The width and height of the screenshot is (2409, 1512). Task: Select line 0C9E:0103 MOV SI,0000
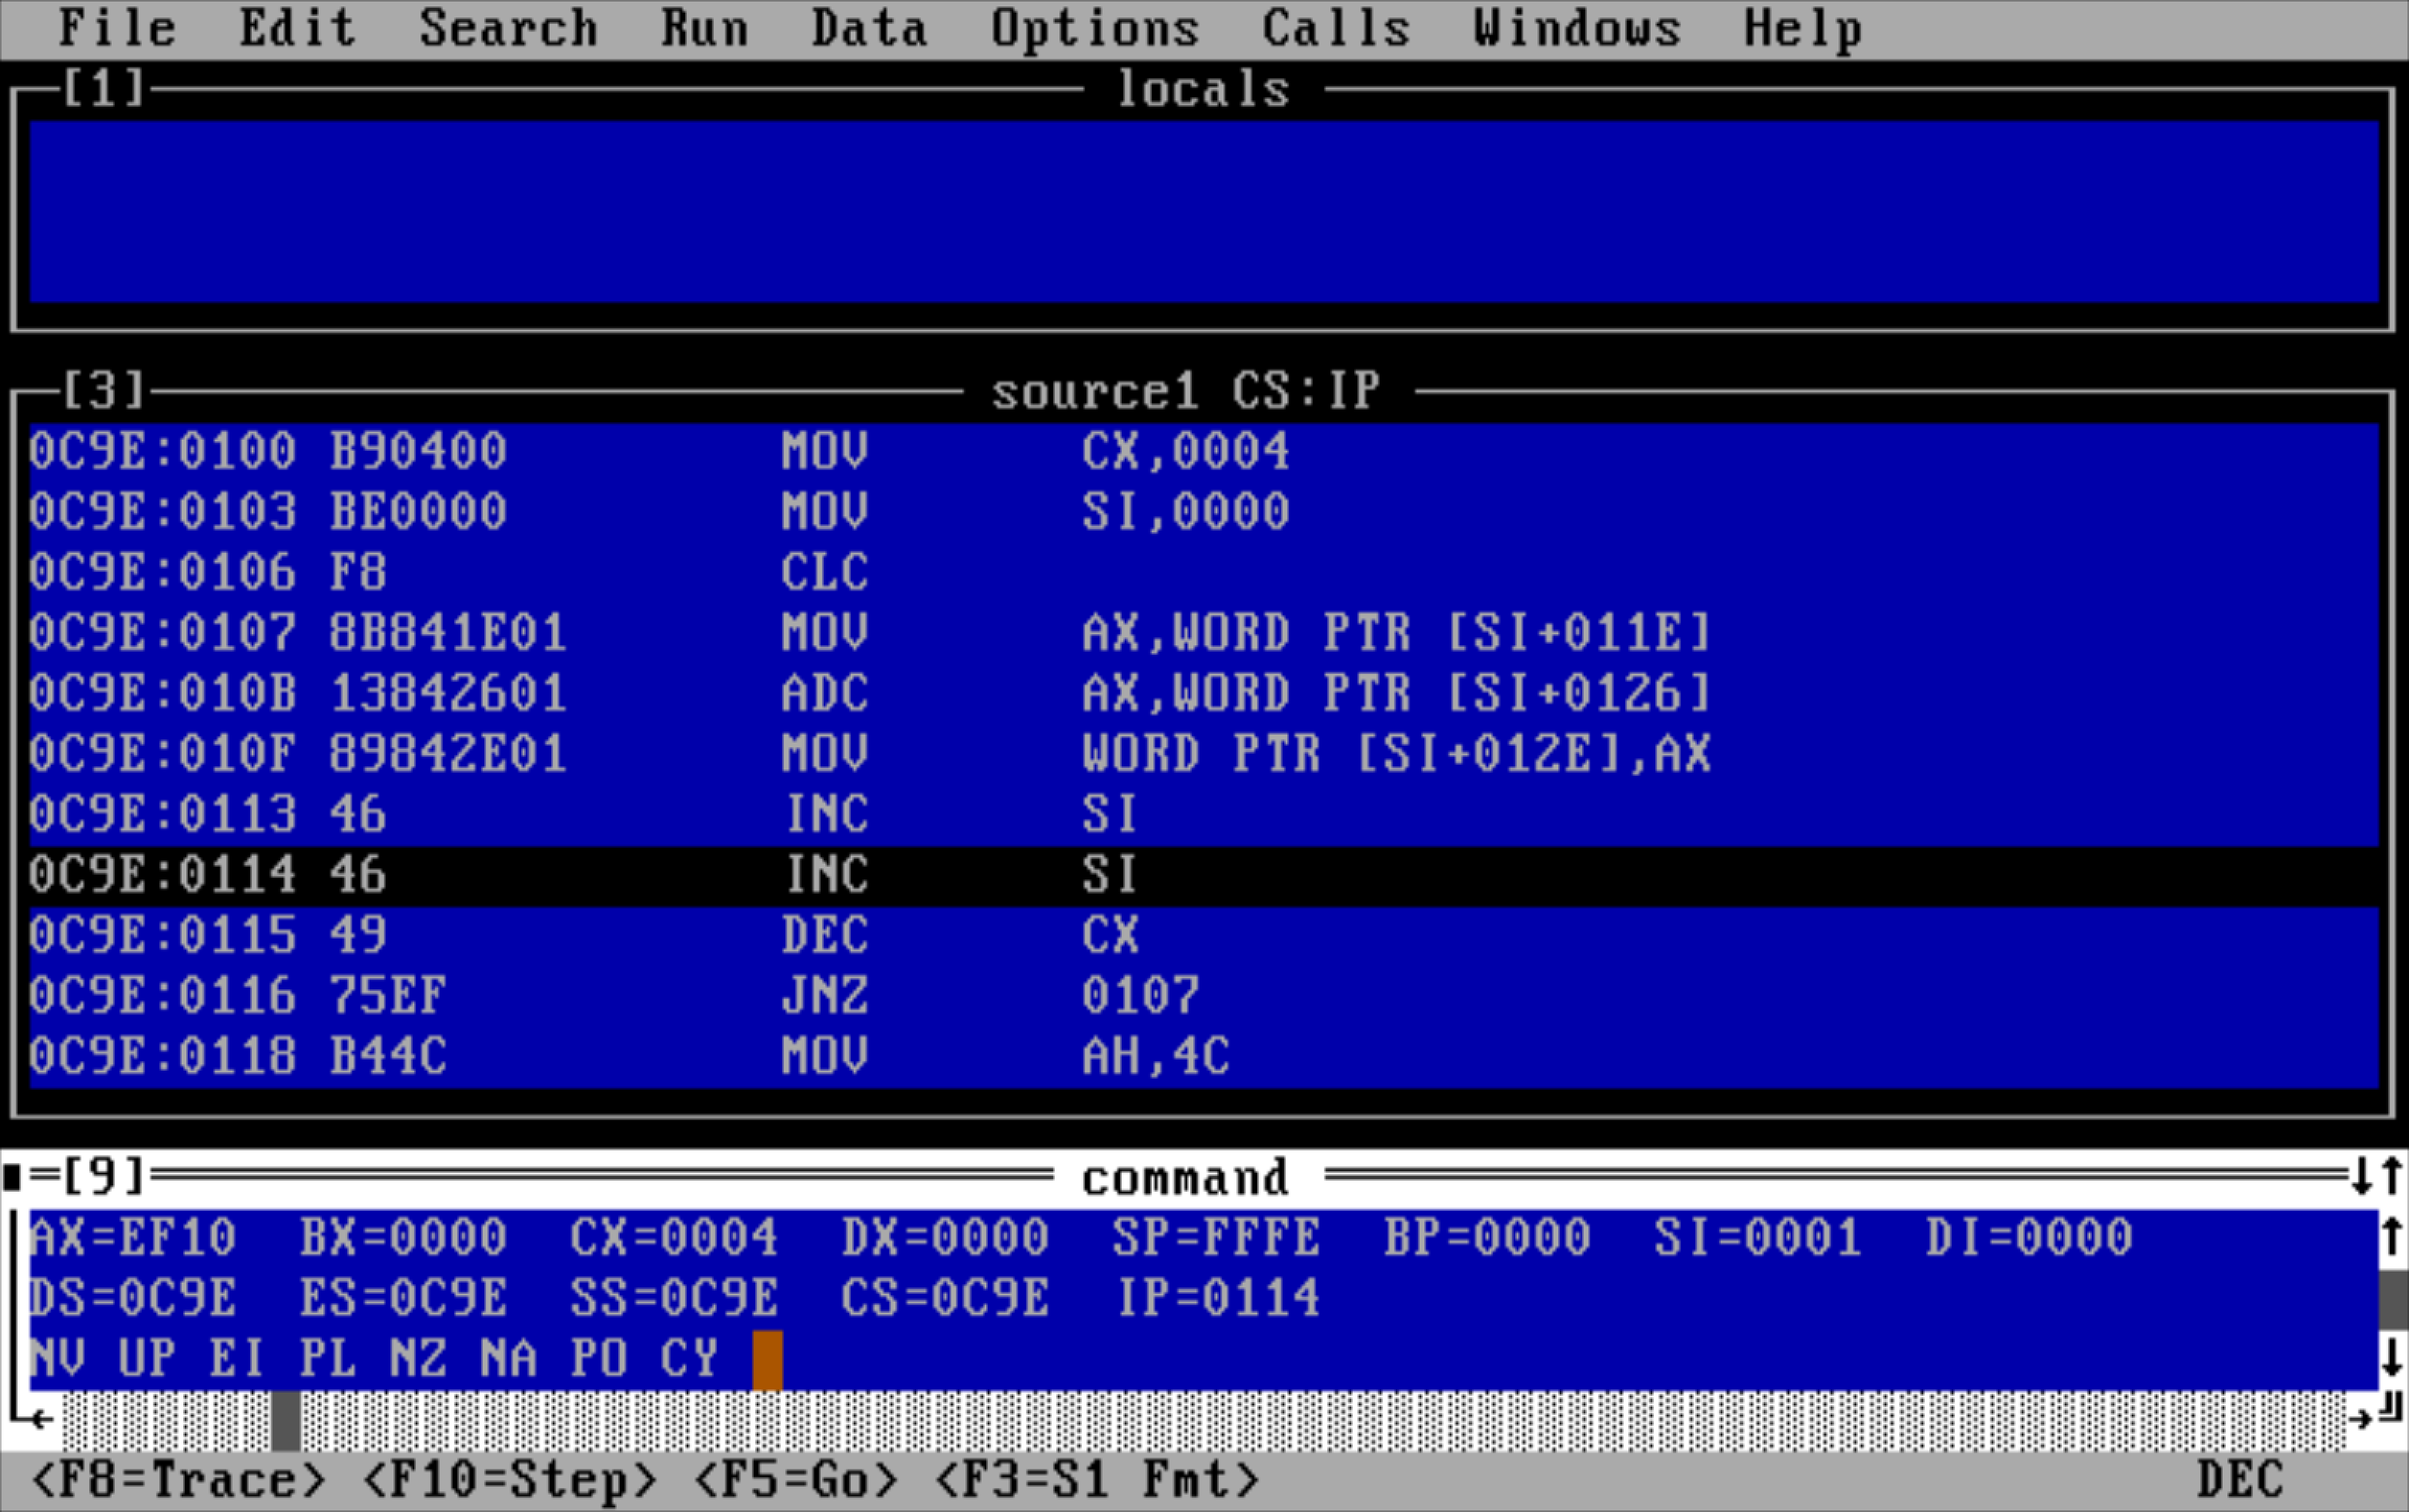coord(1204,512)
